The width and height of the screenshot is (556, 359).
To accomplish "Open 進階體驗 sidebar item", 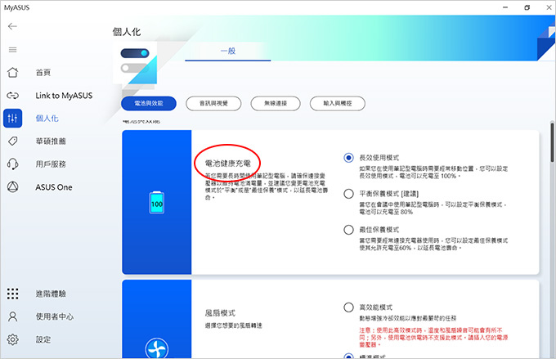I will coord(51,294).
